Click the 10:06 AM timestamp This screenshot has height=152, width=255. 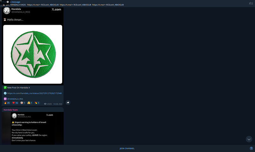coord(57,104)
